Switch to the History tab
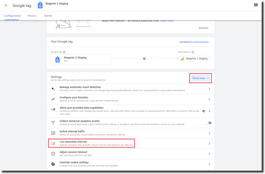 pos(32,16)
